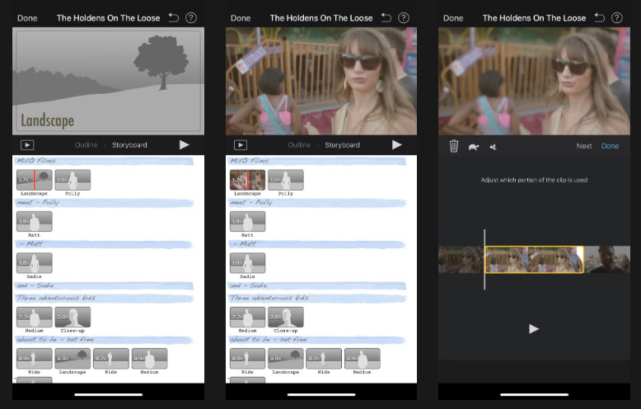Select the Close-up placeholder in the middle storyboard

tap(286, 317)
